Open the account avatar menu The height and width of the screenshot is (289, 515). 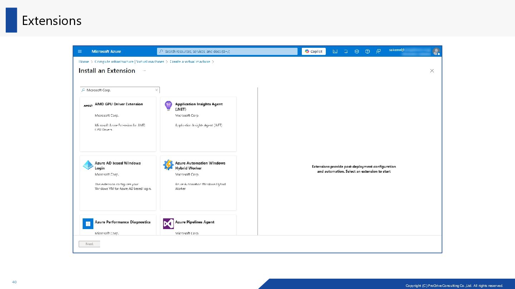(x=436, y=51)
